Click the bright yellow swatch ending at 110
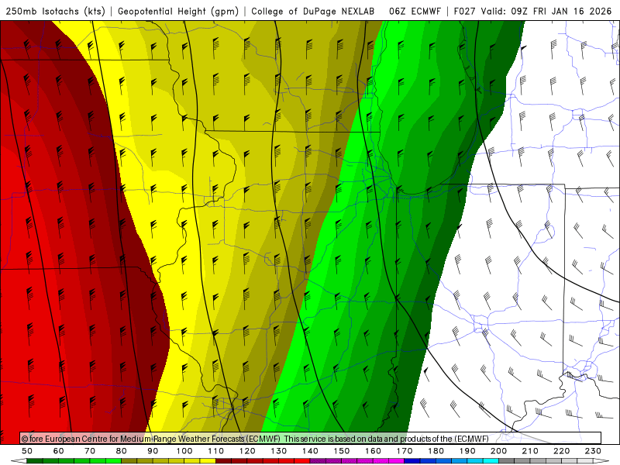This screenshot has width=620, height=465. click(208, 461)
